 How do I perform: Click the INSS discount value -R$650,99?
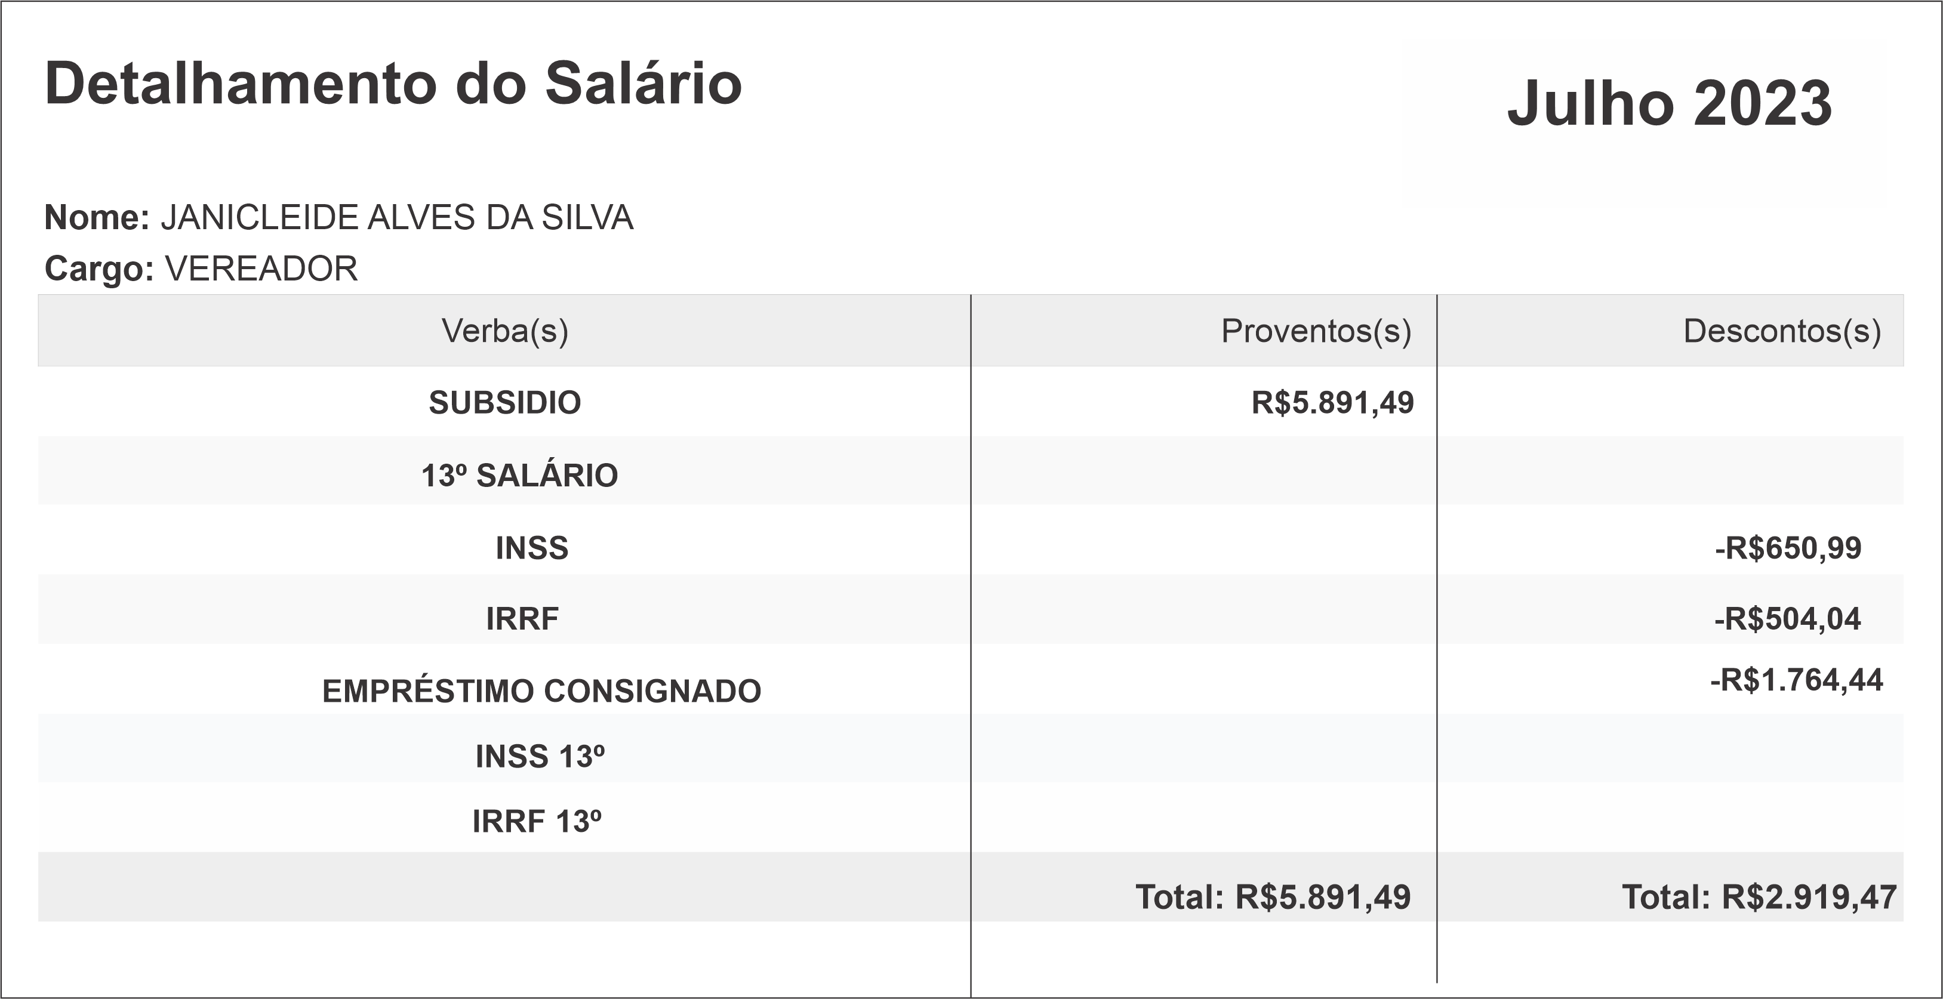click(x=1788, y=548)
